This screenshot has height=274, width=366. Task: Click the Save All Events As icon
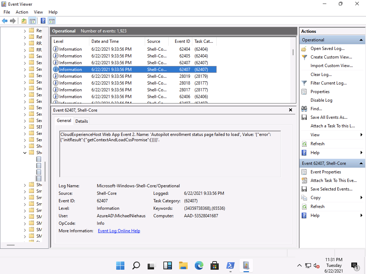point(304,117)
